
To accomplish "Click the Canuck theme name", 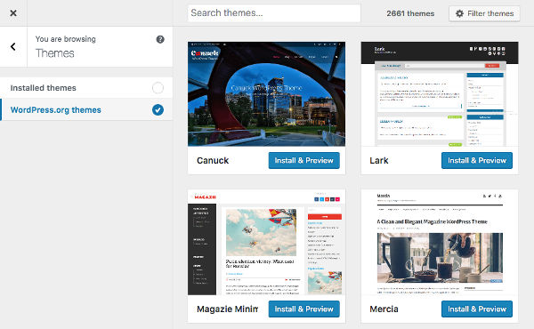I will click(x=213, y=161).
